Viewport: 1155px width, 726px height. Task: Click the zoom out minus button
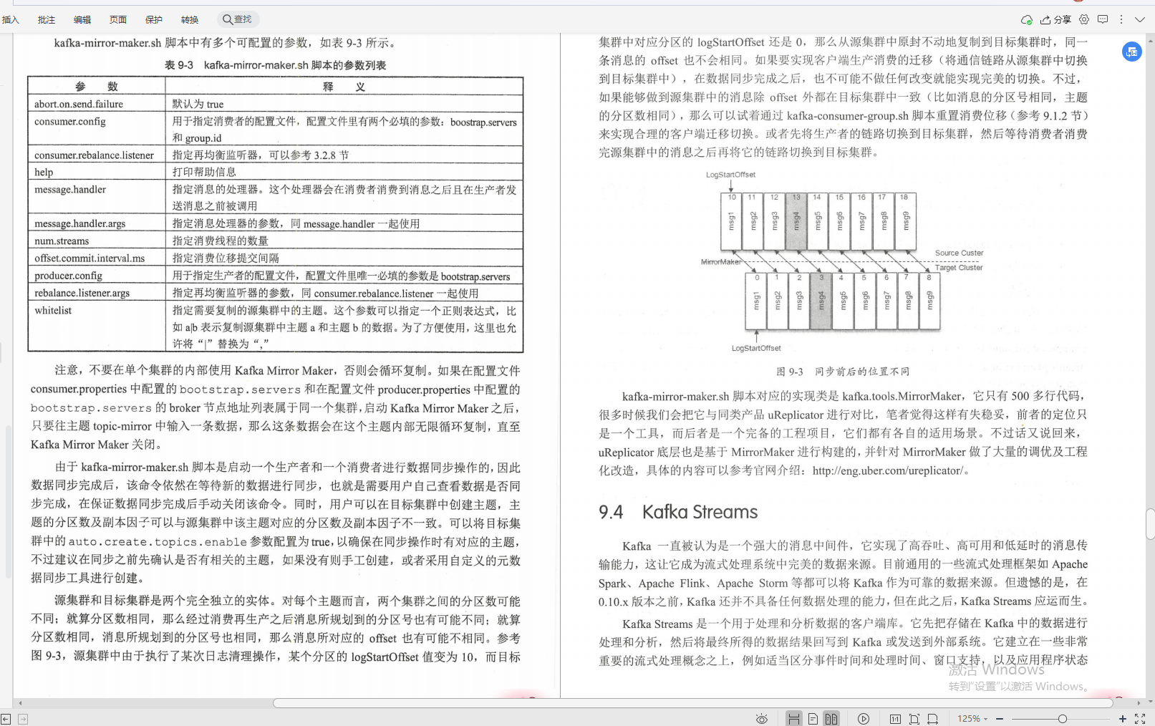pyautogui.click(x=1000, y=719)
